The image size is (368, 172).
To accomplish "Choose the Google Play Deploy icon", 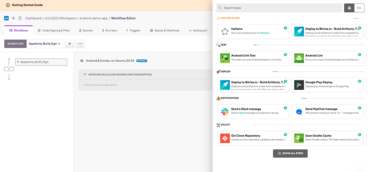I will pyautogui.click(x=299, y=85).
